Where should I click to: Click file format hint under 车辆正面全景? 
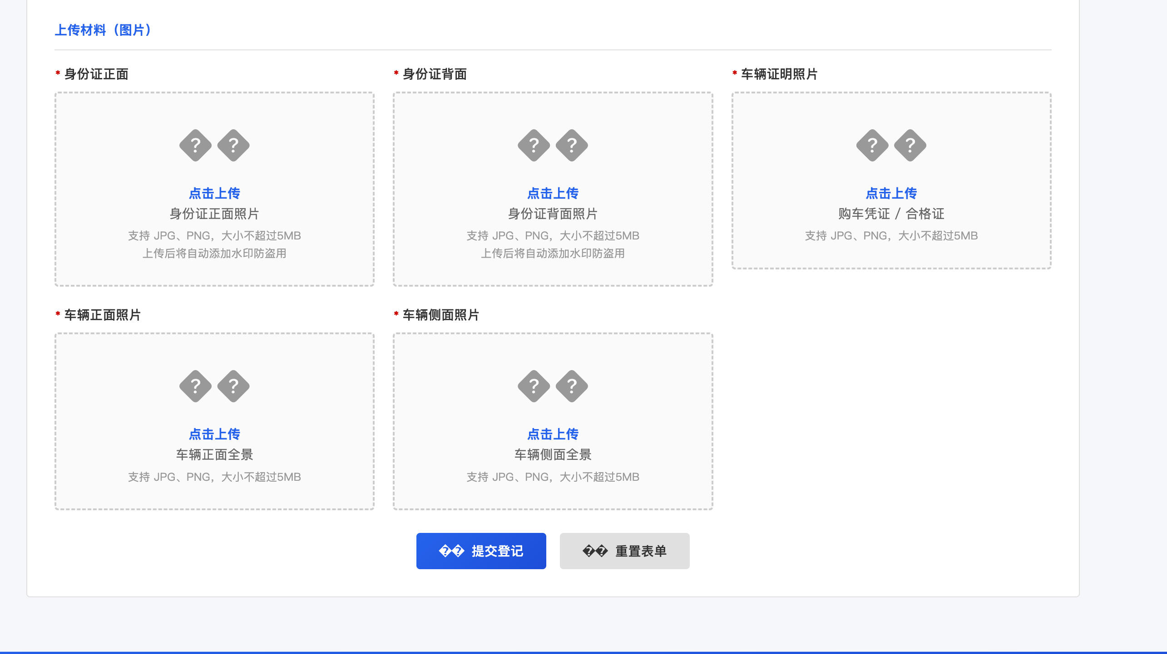[x=214, y=477]
